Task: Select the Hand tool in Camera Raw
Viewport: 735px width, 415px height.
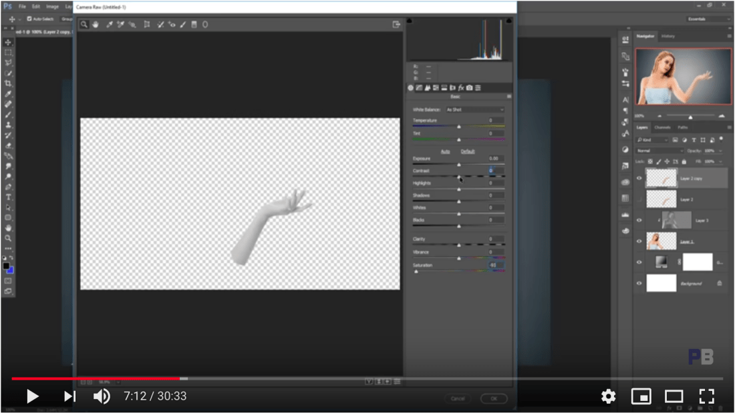Action: pos(96,25)
